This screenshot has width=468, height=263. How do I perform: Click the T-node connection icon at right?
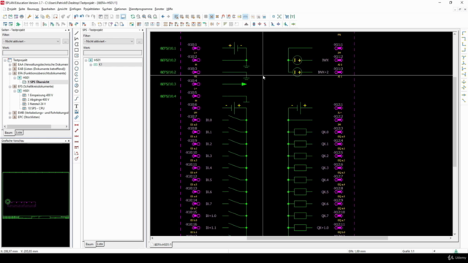[x=464, y=58]
